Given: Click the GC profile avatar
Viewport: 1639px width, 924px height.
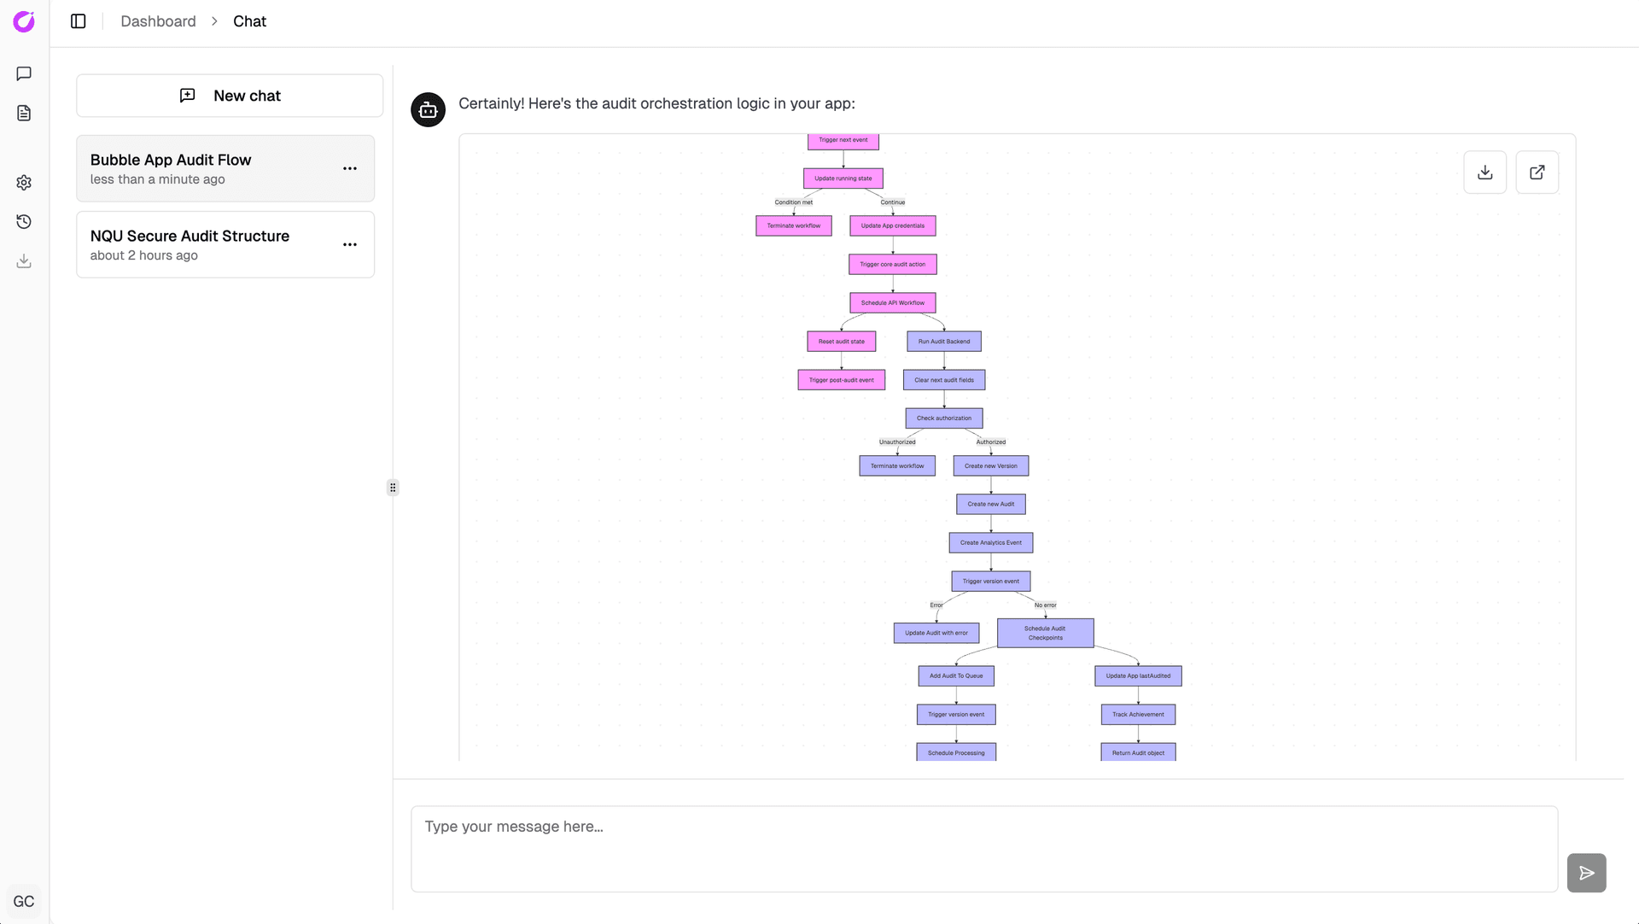Looking at the screenshot, I should 23,901.
